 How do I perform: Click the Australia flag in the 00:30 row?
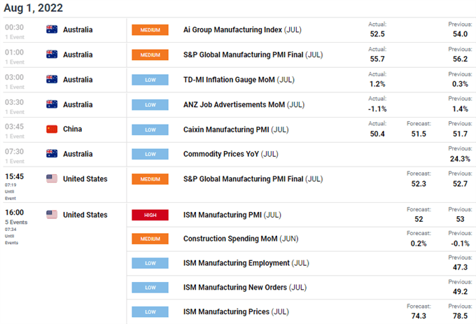click(51, 30)
